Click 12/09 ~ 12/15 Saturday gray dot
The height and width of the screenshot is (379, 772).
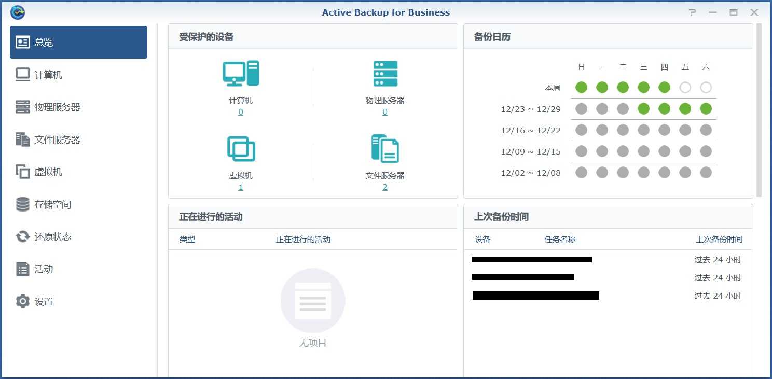pos(706,151)
